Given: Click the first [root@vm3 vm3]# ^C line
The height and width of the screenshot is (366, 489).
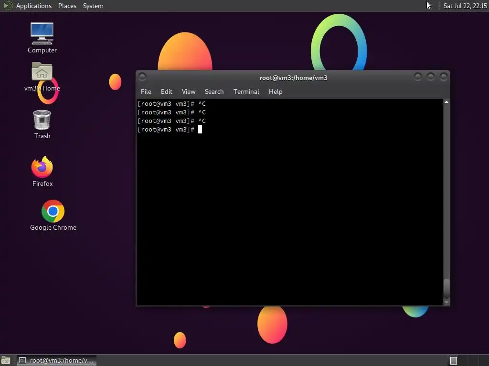Looking at the screenshot, I should pos(171,103).
